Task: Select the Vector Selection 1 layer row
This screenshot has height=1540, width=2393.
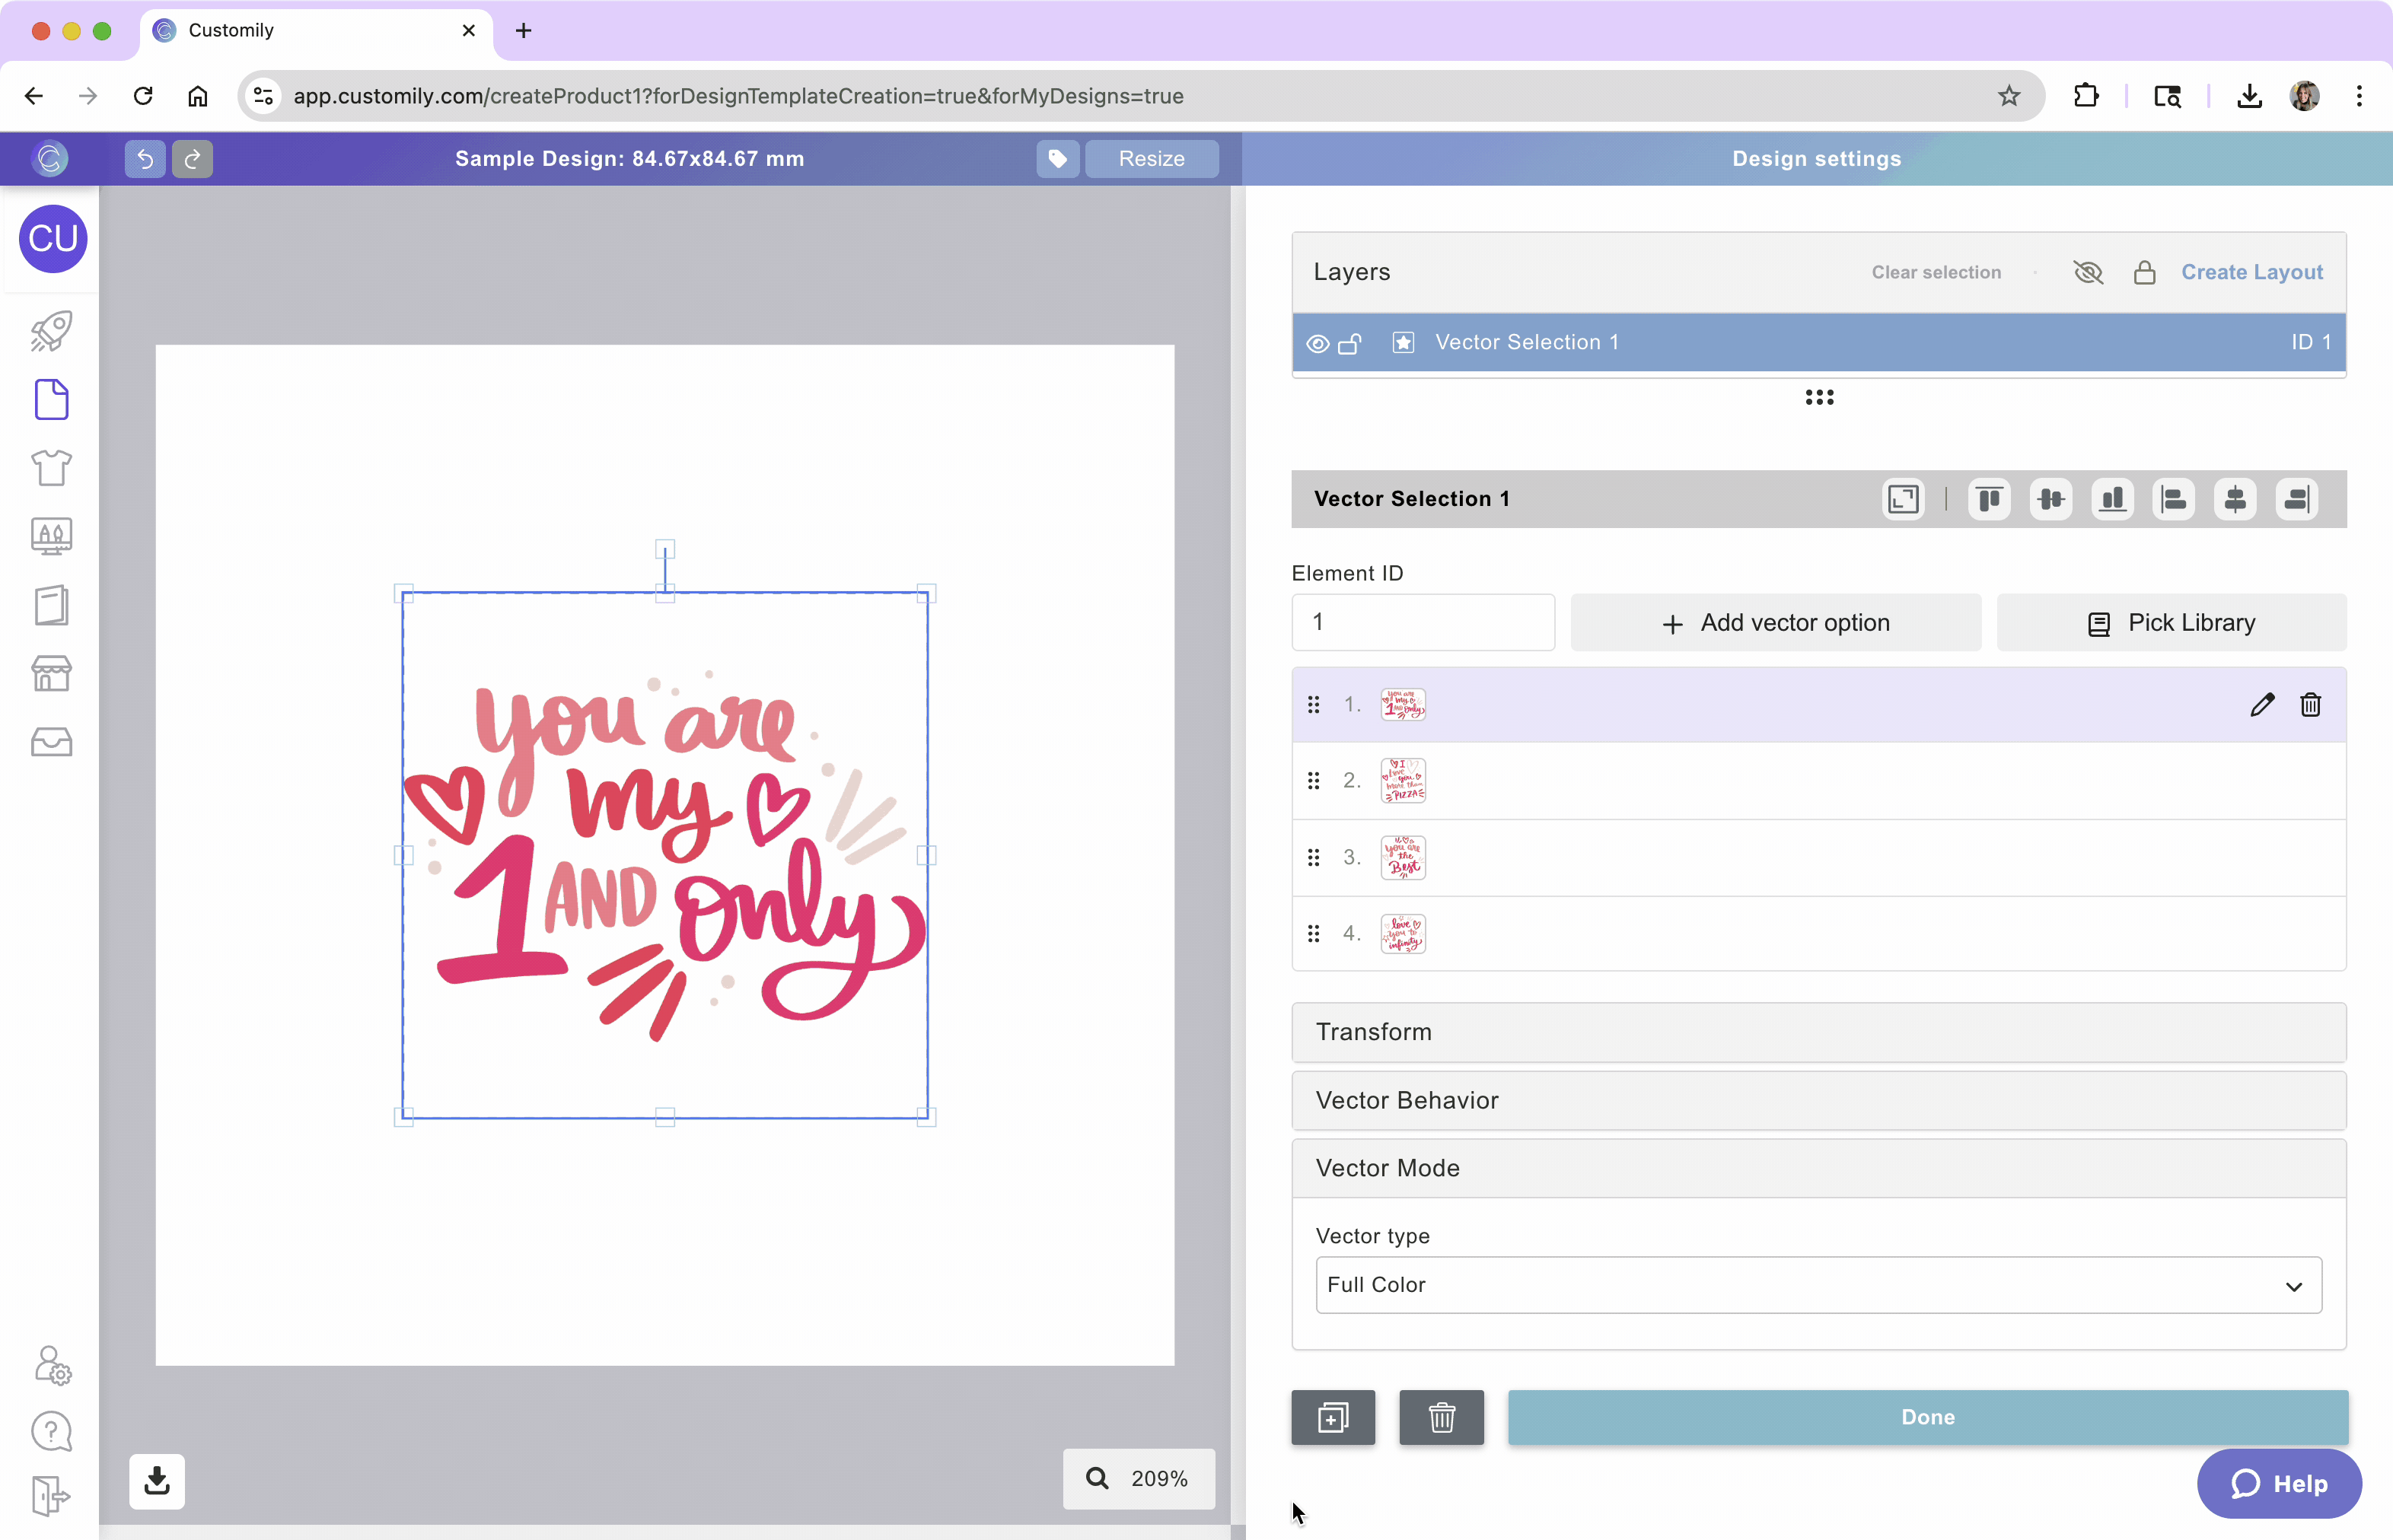Action: [1818, 342]
